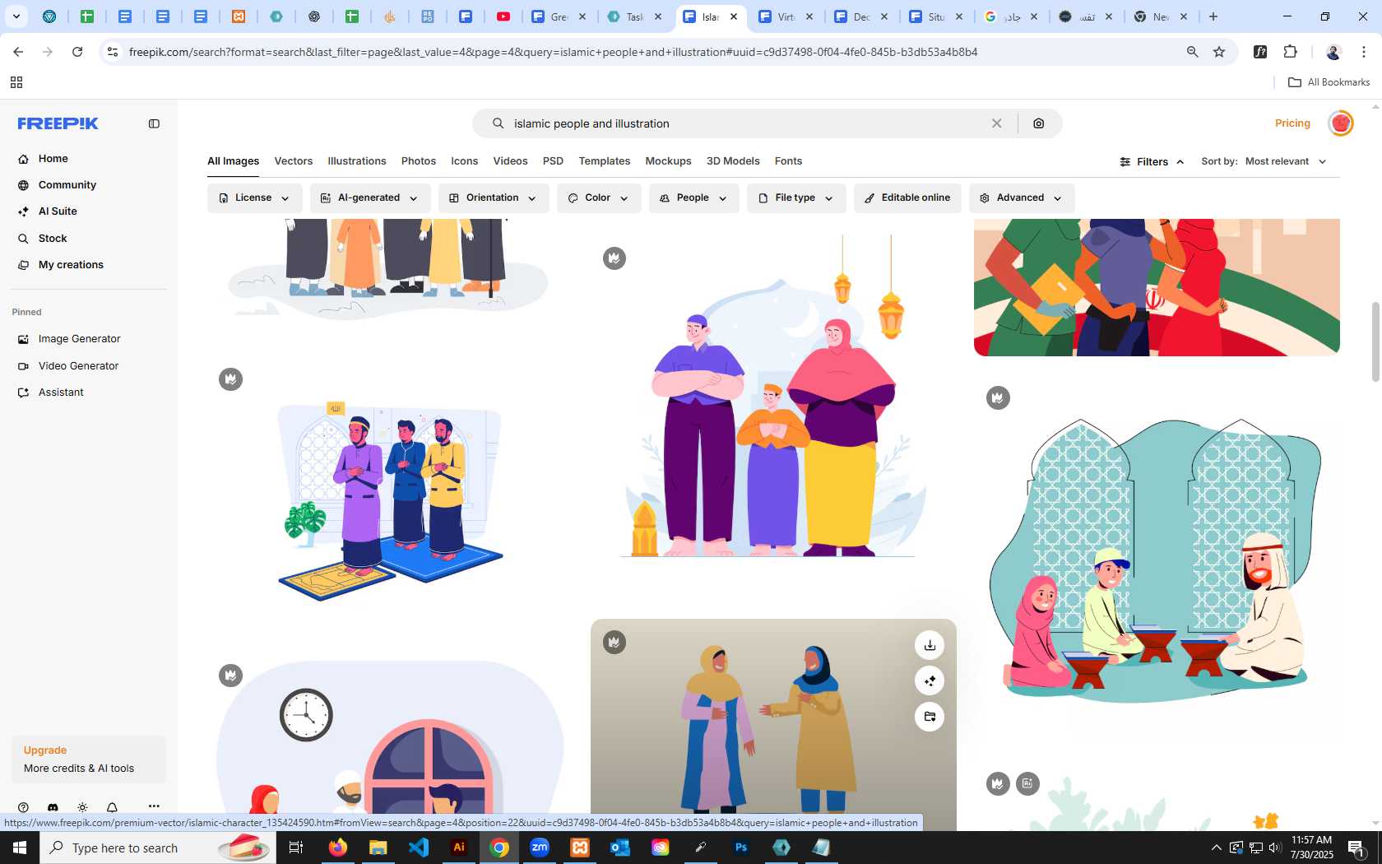Expand the AI-generated filter dropdown
This screenshot has width=1382, height=864.
pyautogui.click(x=369, y=198)
